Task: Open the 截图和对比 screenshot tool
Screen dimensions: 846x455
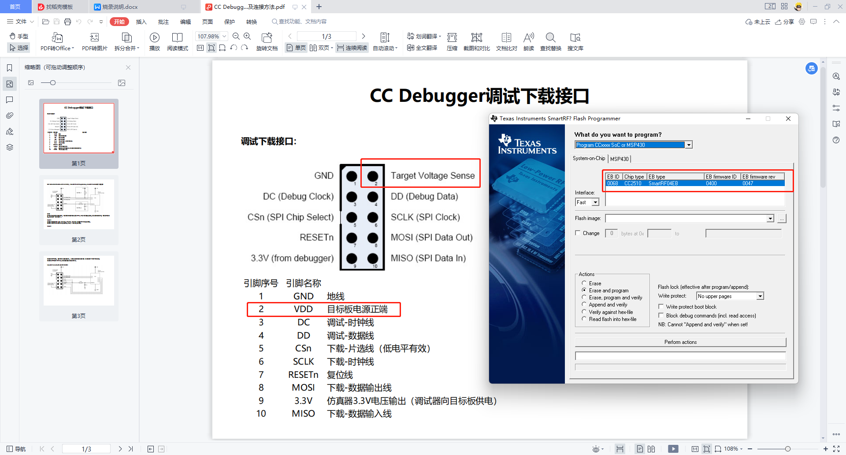Action: pos(476,38)
